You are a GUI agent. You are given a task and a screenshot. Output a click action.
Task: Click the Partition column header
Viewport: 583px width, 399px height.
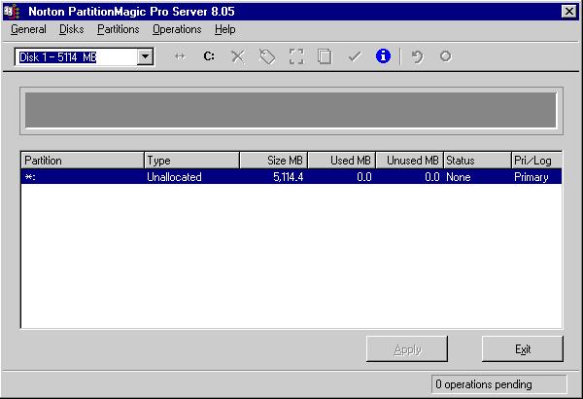[83, 161]
